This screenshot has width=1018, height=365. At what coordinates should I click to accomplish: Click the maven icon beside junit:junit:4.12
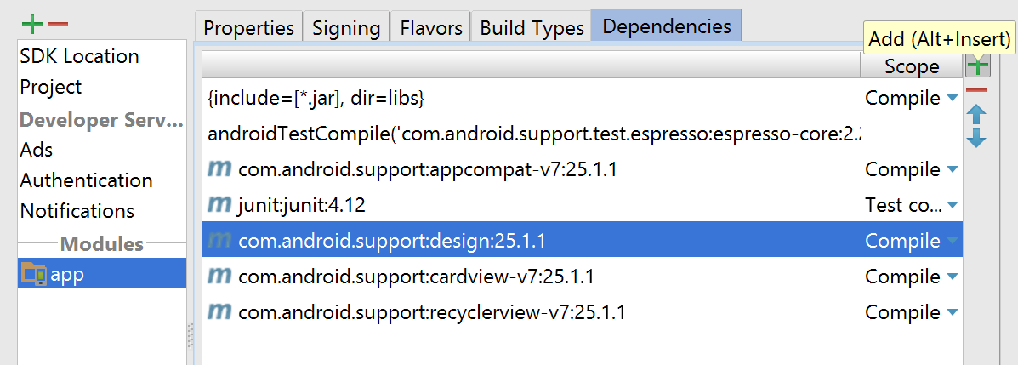[x=219, y=205]
